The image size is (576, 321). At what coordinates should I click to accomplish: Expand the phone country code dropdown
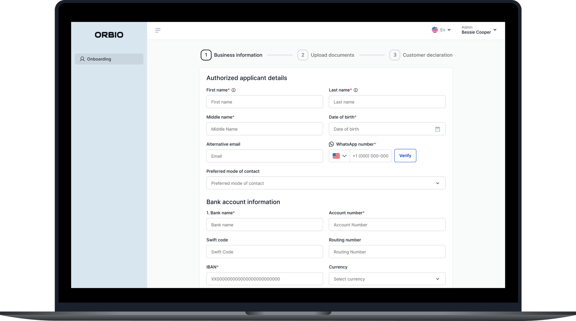point(339,156)
